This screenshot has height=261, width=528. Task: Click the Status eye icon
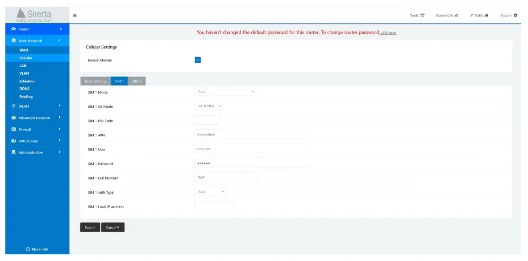pyautogui.click(x=13, y=29)
